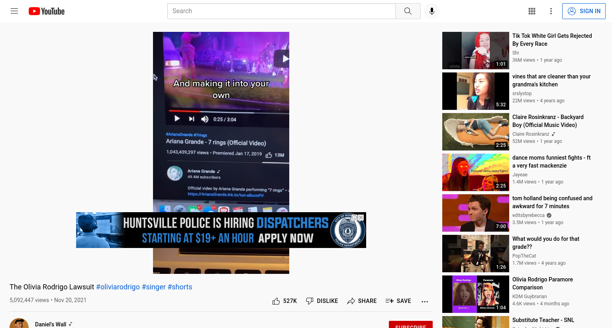Click the #shorts hashtag link
This screenshot has width=612, height=328.
180,287
